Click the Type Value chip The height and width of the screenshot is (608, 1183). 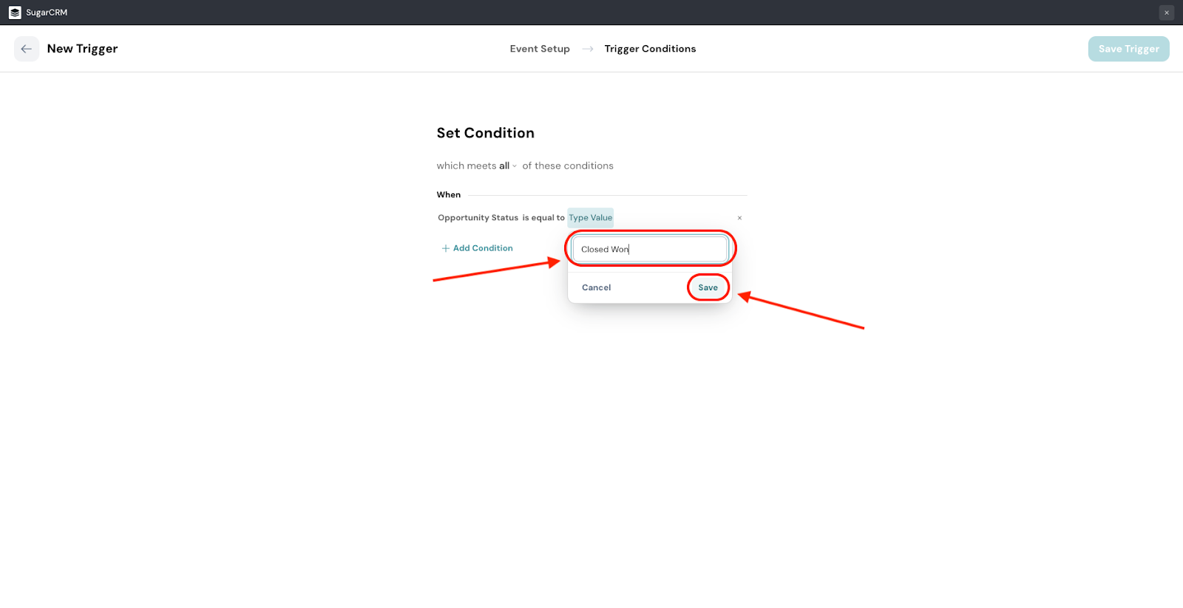pyautogui.click(x=590, y=218)
